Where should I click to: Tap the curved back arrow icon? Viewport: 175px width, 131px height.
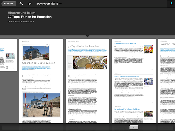[21, 4]
